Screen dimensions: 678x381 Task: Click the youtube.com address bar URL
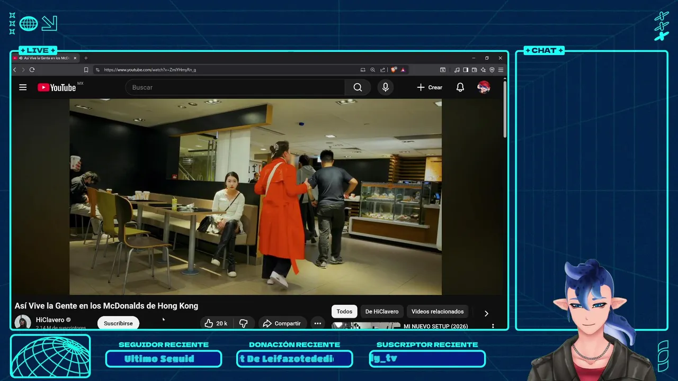pyautogui.click(x=150, y=70)
